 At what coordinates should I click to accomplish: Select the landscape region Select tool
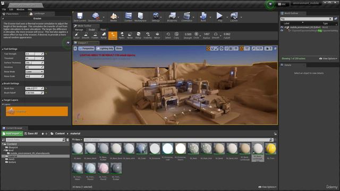tap(168, 36)
